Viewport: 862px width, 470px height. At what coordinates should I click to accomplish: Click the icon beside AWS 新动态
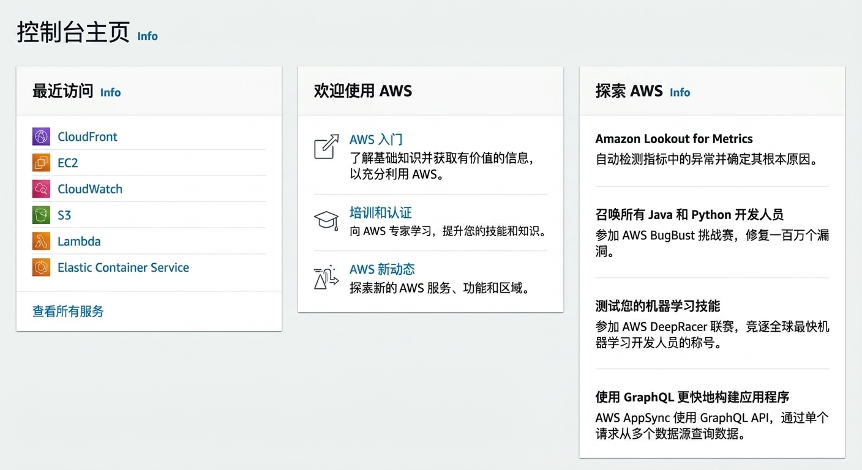326,277
